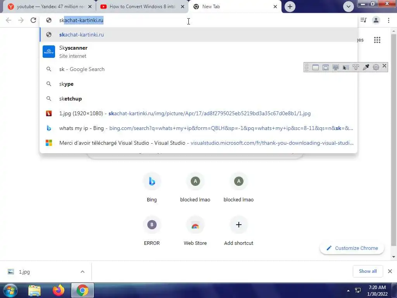Reload the current page
Screen dimensions: 397x298
point(33,20)
